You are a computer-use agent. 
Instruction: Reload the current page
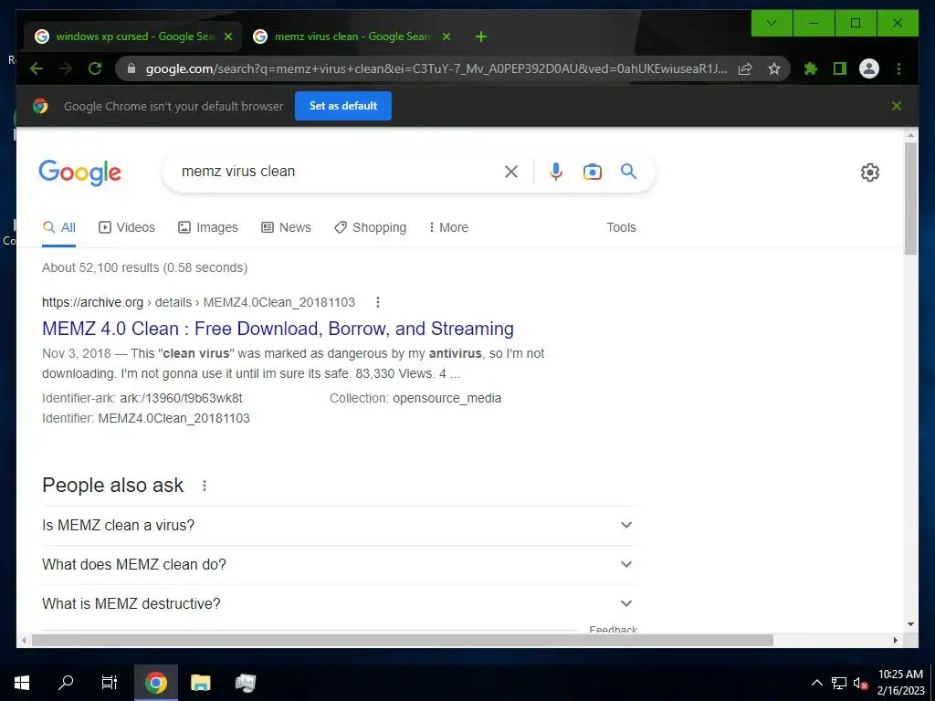pyautogui.click(x=95, y=68)
